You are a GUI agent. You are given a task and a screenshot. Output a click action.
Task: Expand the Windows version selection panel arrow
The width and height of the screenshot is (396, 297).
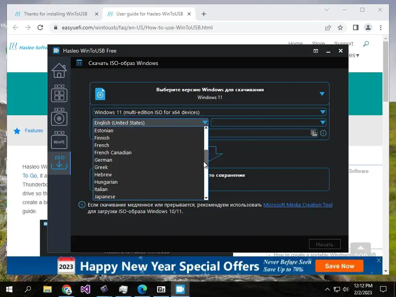[322, 94]
